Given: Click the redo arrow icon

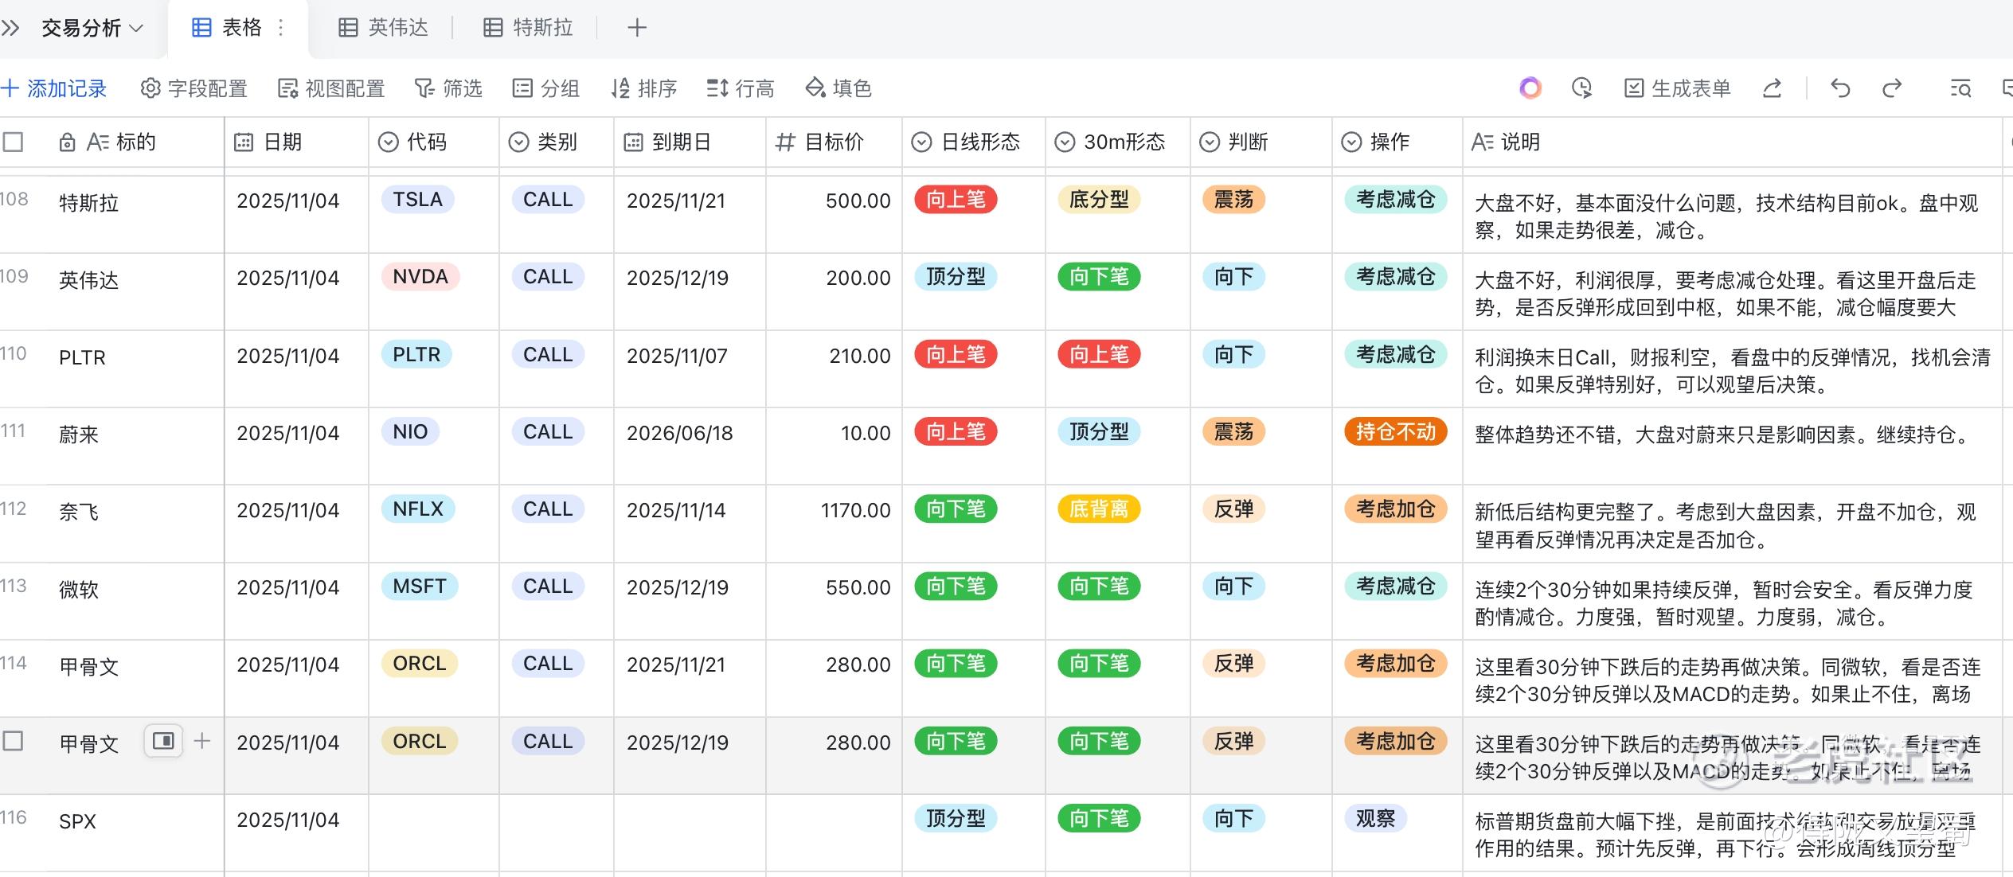Looking at the screenshot, I should coord(1892,88).
